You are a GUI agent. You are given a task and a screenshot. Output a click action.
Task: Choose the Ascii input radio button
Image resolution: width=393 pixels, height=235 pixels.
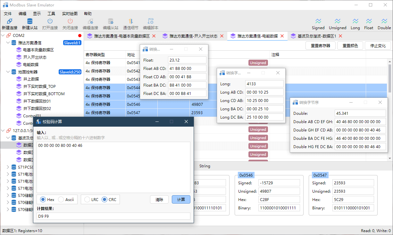point(61,199)
